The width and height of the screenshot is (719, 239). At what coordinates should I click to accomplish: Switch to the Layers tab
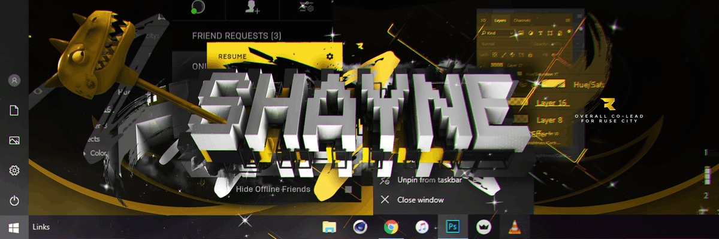500,20
